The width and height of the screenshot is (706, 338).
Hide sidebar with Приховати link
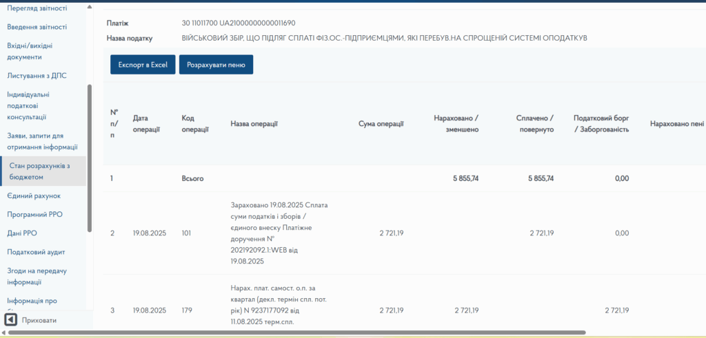[x=39, y=320]
